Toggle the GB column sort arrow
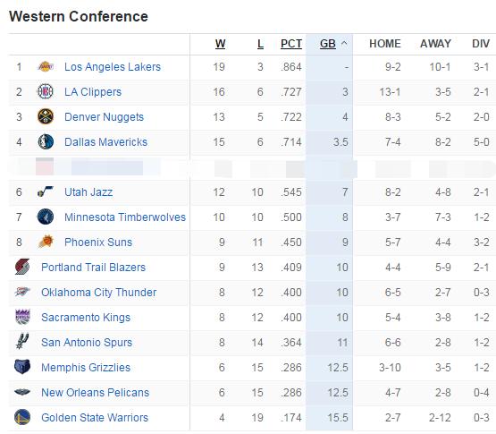Screen dimensions: 496x434 click(x=344, y=44)
